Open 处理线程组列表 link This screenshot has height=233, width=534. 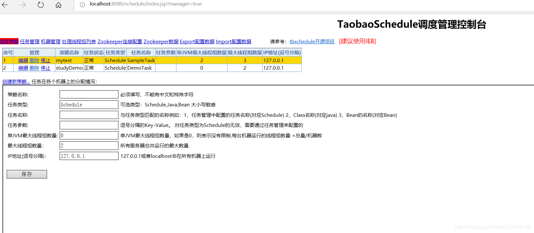tap(79, 41)
